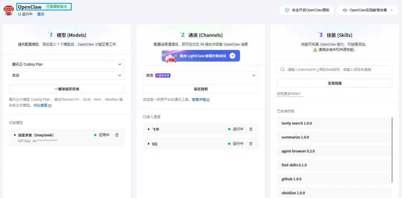Image resolution: width=402 pixels, height=198 pixels.
Task: Click the external link icon after 点此查看
Action: pos(50,106)
